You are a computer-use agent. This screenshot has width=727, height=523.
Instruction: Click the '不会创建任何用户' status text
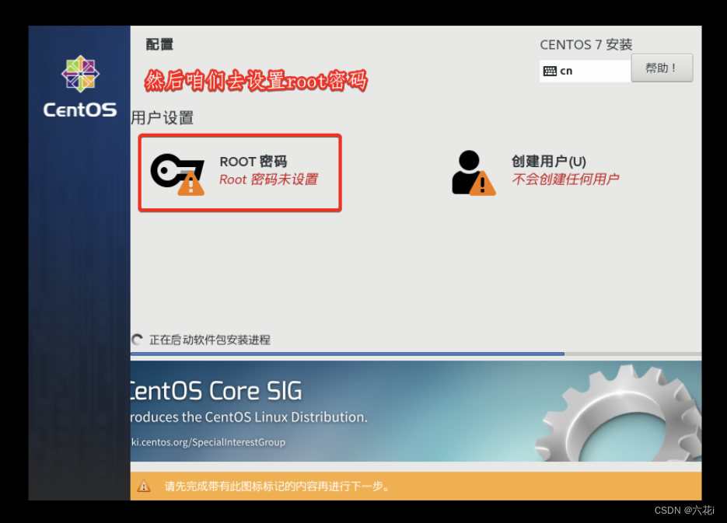click(x=565, y=179)
